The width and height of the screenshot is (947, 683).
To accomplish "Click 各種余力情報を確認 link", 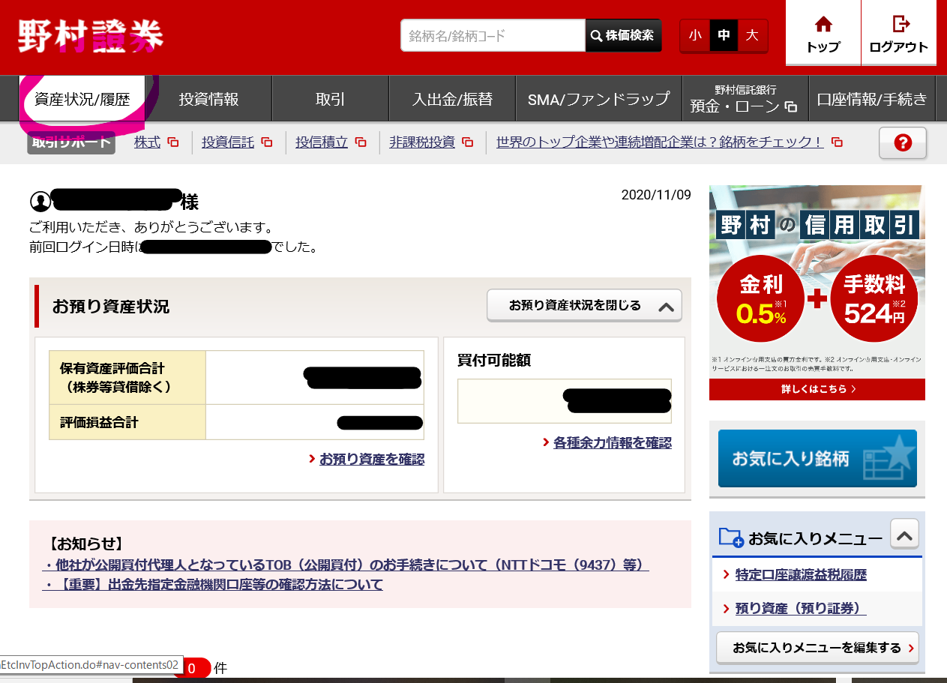I will tap(613, 442).
